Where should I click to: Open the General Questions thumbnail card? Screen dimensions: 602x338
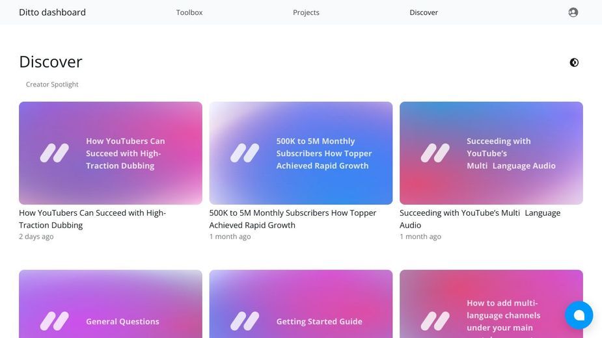tap(111, 304)
